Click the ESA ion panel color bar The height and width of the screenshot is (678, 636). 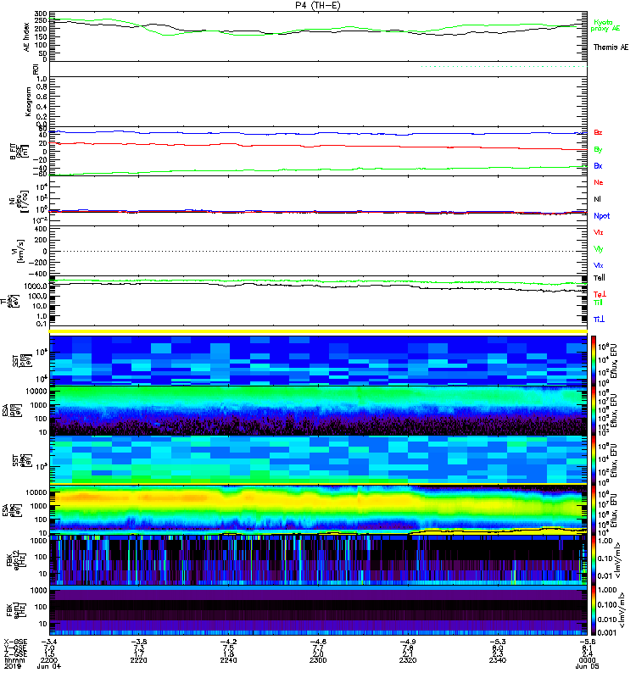[593, 411]
